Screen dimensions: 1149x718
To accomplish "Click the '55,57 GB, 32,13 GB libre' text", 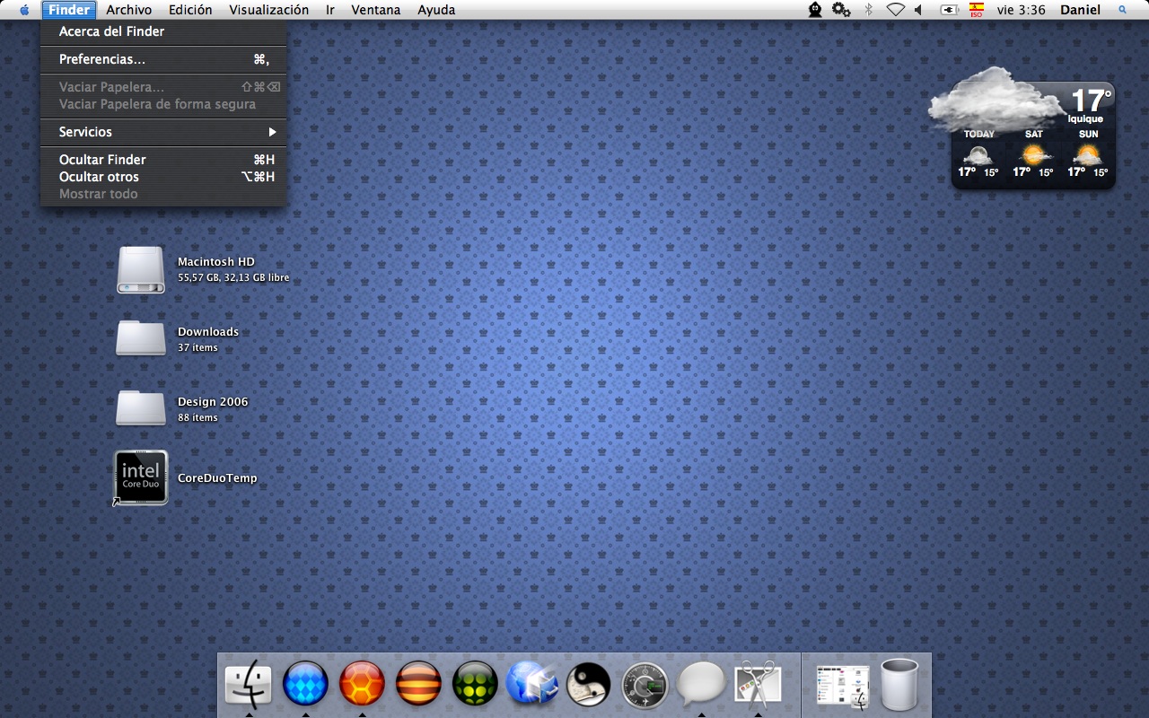I will coord(233,278).
